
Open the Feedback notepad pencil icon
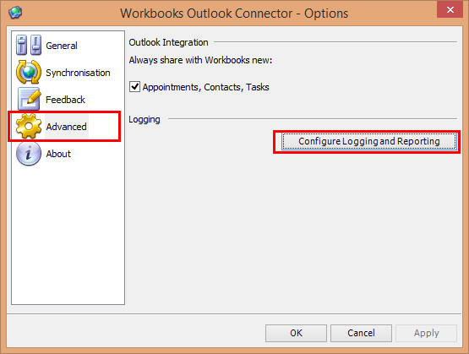click(29, 99)
